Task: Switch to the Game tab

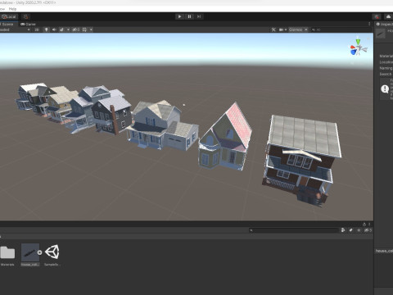Action: point(28,24)
